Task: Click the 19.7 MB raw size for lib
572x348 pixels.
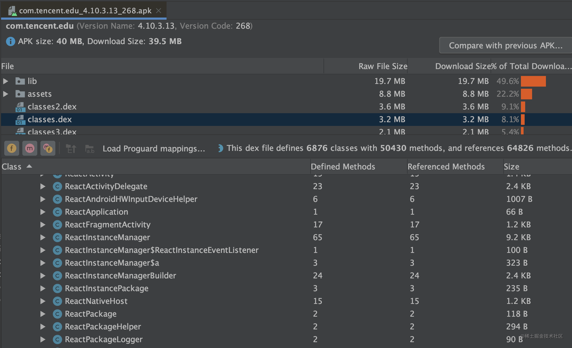Action: click(390, 81)
